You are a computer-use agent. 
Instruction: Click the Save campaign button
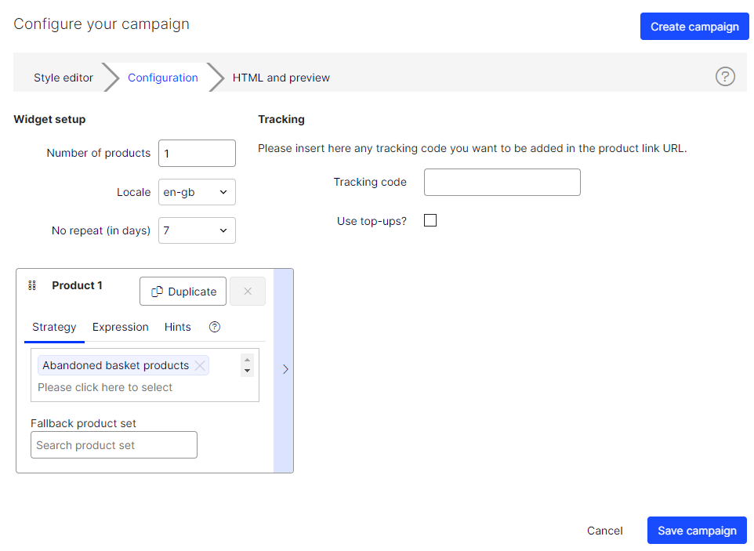(x=697, y=531)
